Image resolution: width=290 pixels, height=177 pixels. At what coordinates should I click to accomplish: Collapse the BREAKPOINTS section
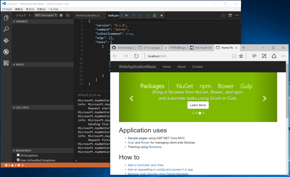[42, 151]
